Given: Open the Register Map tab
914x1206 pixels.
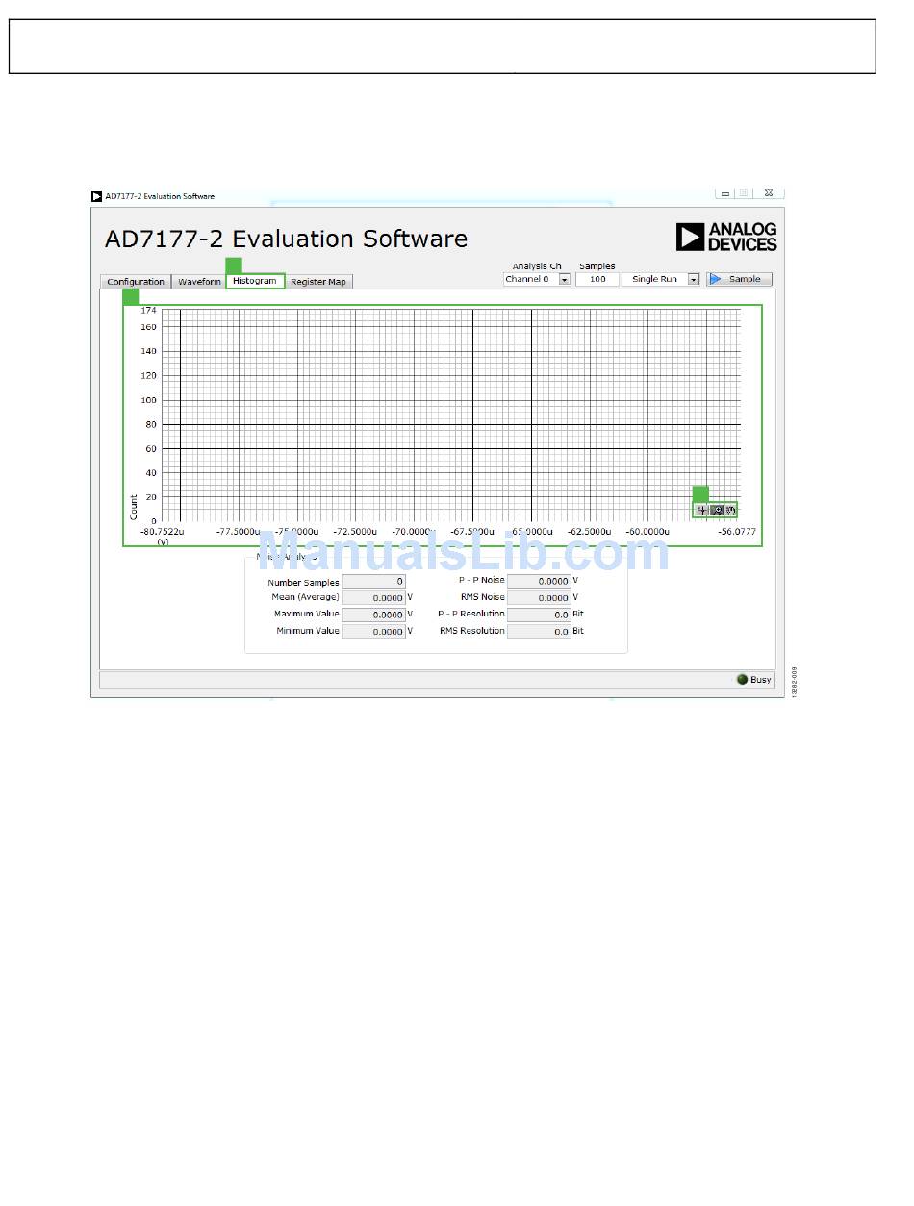Looking at the screenshot, I should coord(318,282).
